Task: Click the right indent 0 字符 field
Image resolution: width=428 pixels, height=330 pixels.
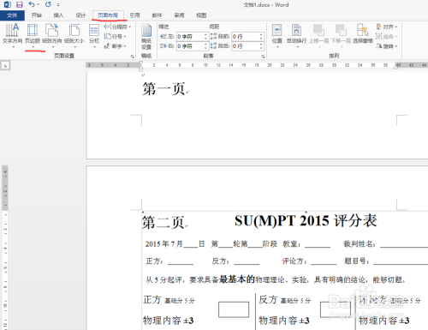Action: coord(190,46)
